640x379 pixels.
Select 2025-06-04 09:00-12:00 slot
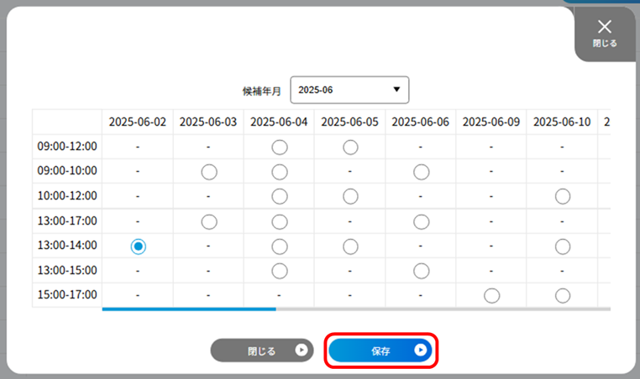280,147
